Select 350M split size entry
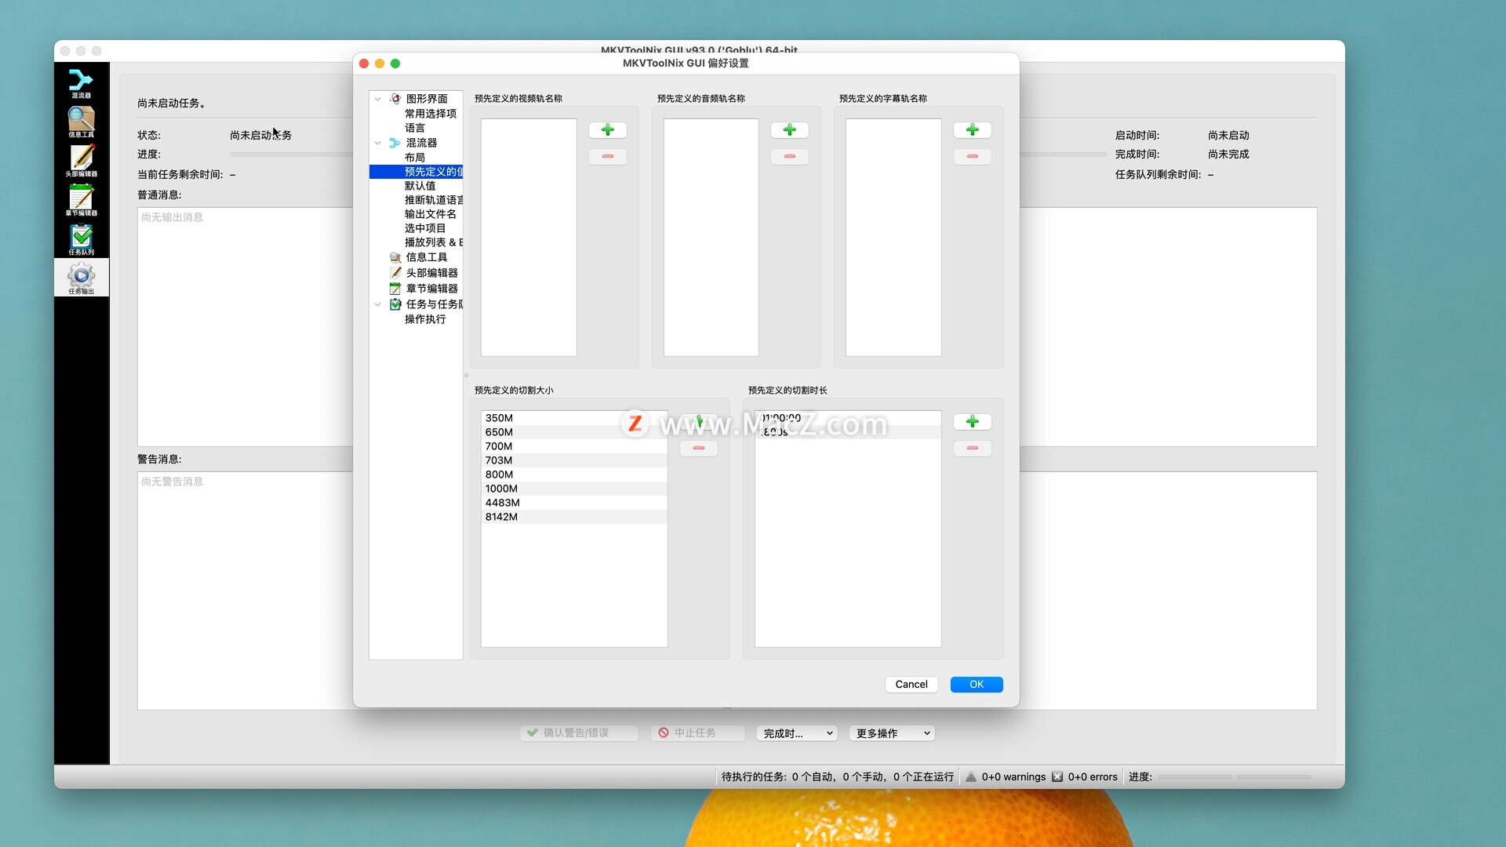Screen dimensions: 1506x847 click(x=573, y=418)
